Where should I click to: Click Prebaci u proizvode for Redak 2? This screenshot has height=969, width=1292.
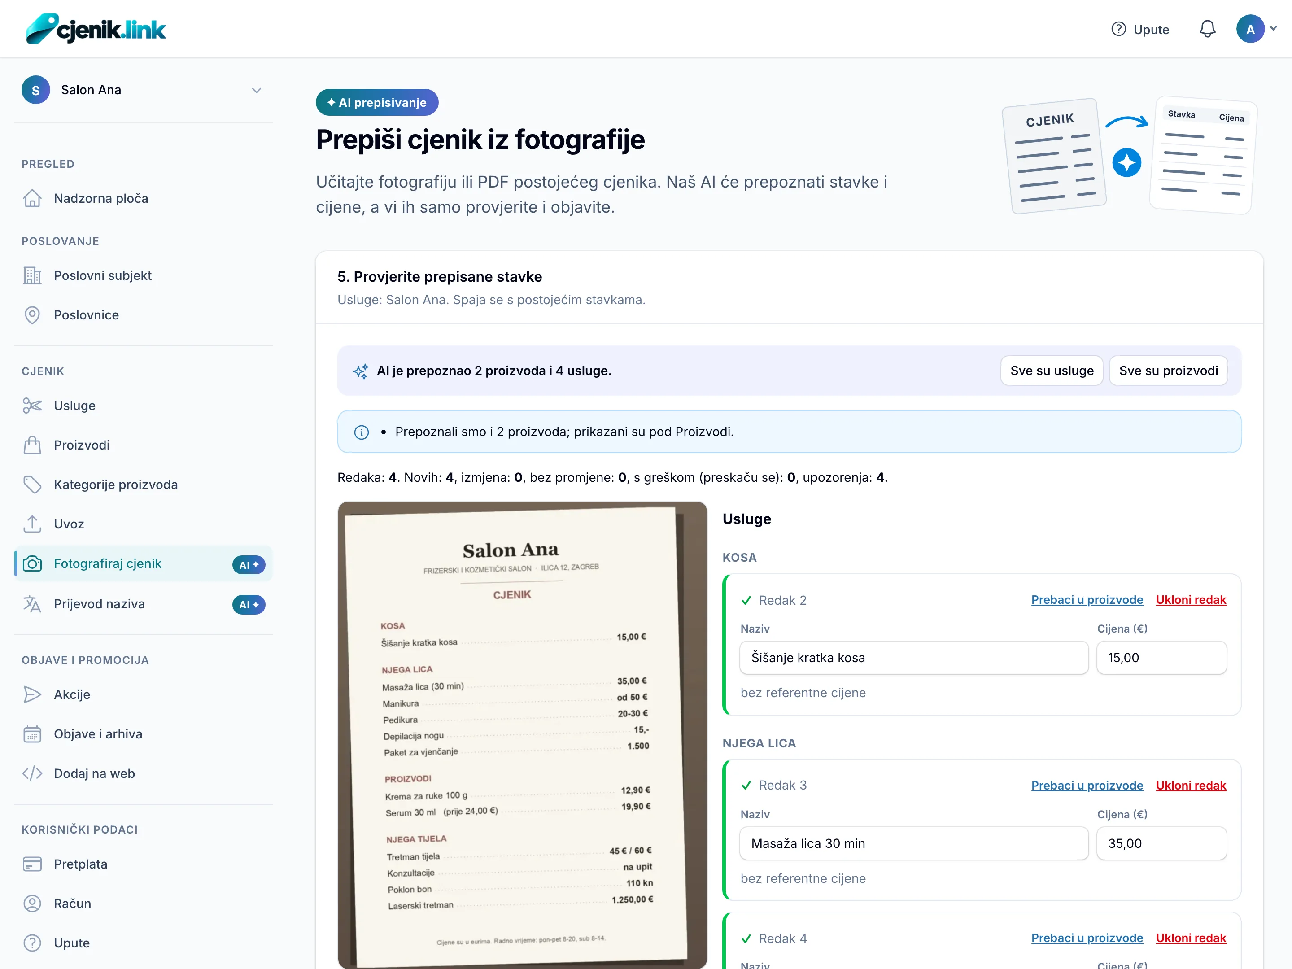[x=1087, y=600]
